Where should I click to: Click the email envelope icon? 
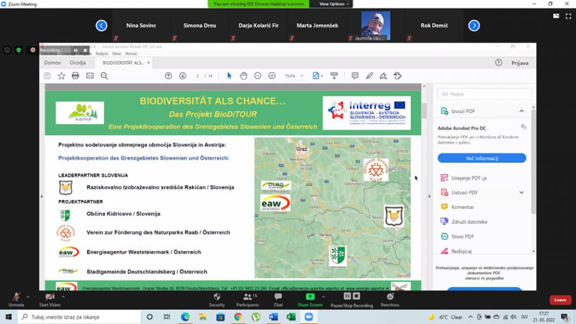90,76
